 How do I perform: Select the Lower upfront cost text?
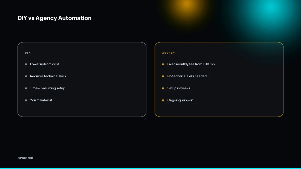pyautogui.click(x=45, y=64)
